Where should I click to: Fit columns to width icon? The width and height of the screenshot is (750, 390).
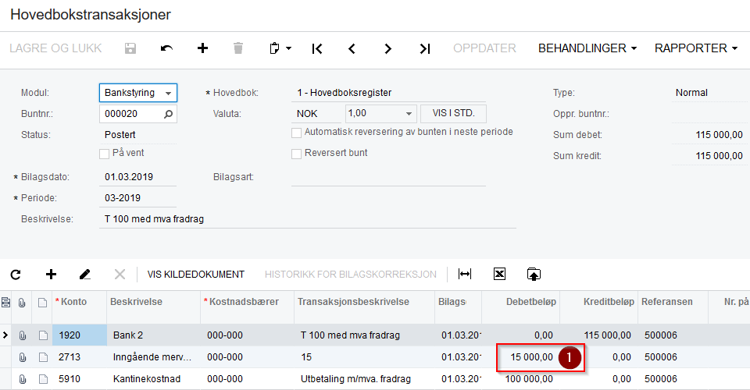[x=464, y=274]
